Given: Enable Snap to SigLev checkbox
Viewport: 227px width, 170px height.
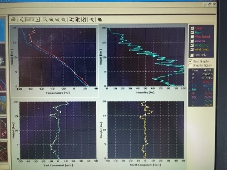Looking at the screenshot, I should [190, 65].
